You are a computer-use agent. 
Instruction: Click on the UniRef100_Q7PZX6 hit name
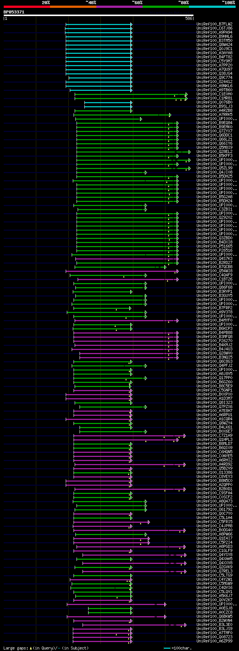coord(214,407)
